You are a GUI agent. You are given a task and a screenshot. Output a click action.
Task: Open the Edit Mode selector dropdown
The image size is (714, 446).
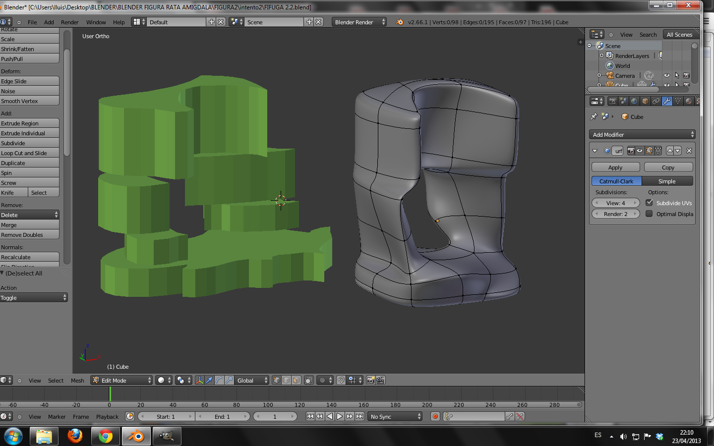(x=121, y=380)
